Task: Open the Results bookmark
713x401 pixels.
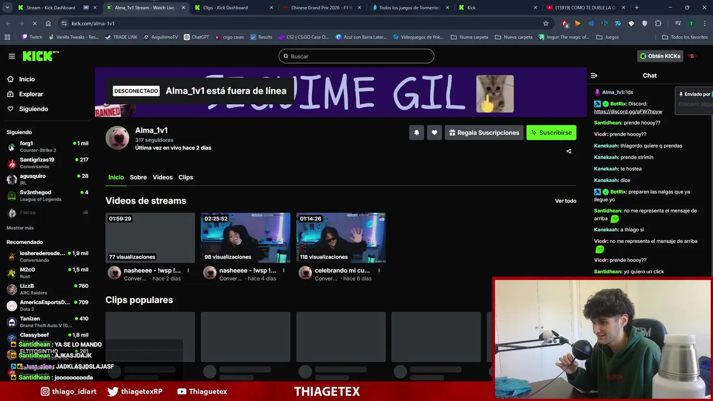Action: pyautogui.click(x=261, y=37)
